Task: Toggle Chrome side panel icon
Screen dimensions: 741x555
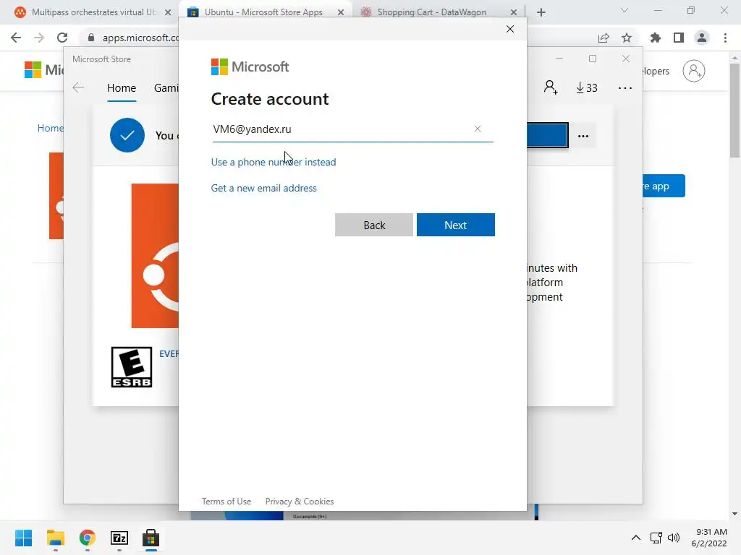Action: 679,38
